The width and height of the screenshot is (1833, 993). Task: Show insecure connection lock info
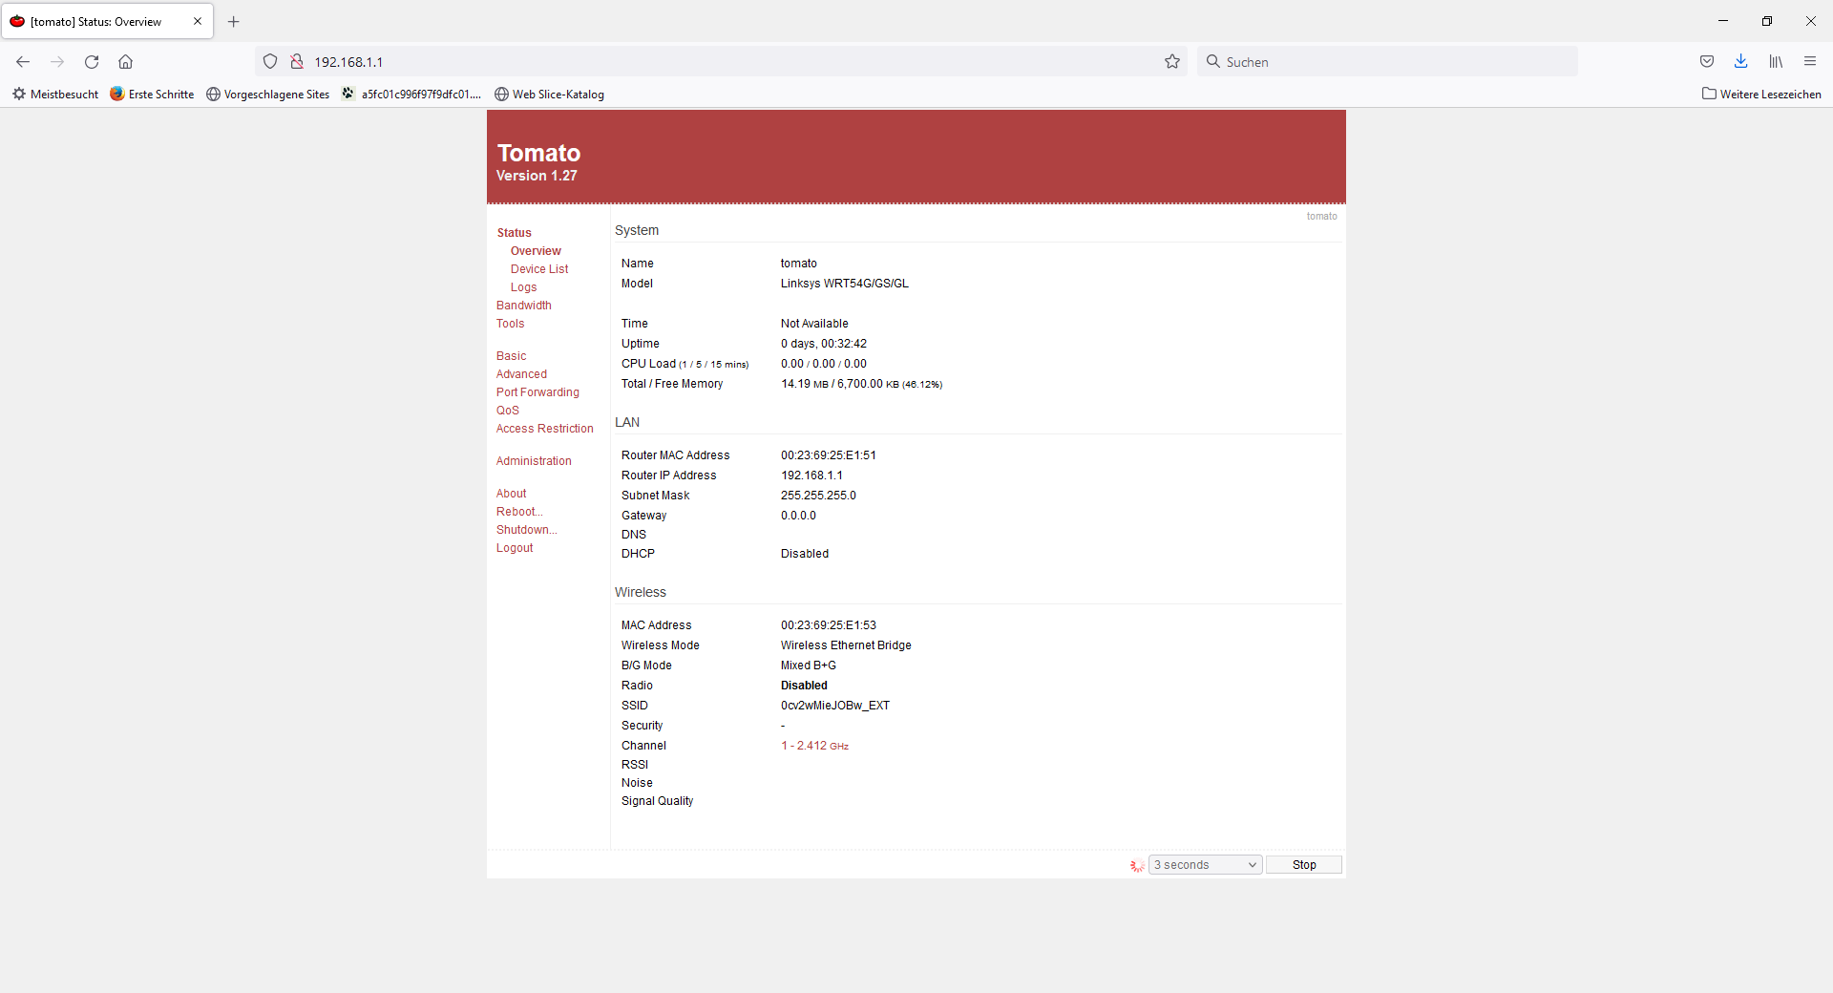[x=297, y=62]
